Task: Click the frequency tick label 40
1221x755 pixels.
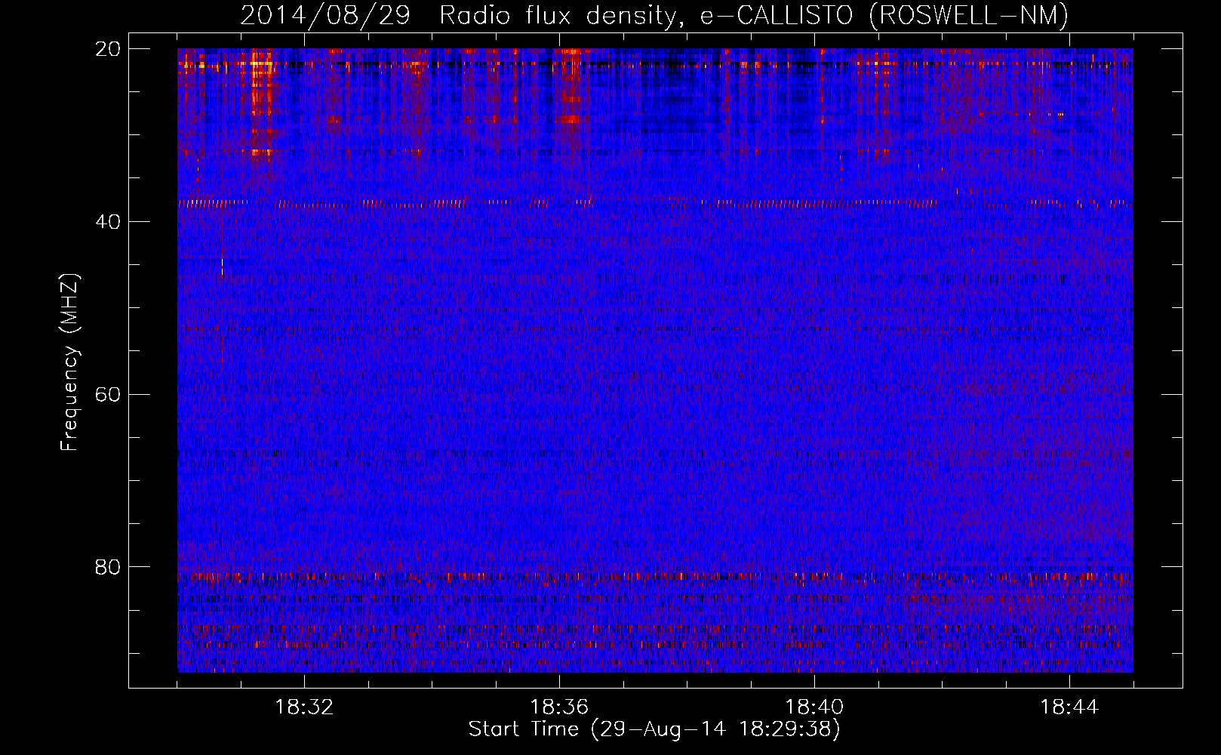Action: click(108, 222)
